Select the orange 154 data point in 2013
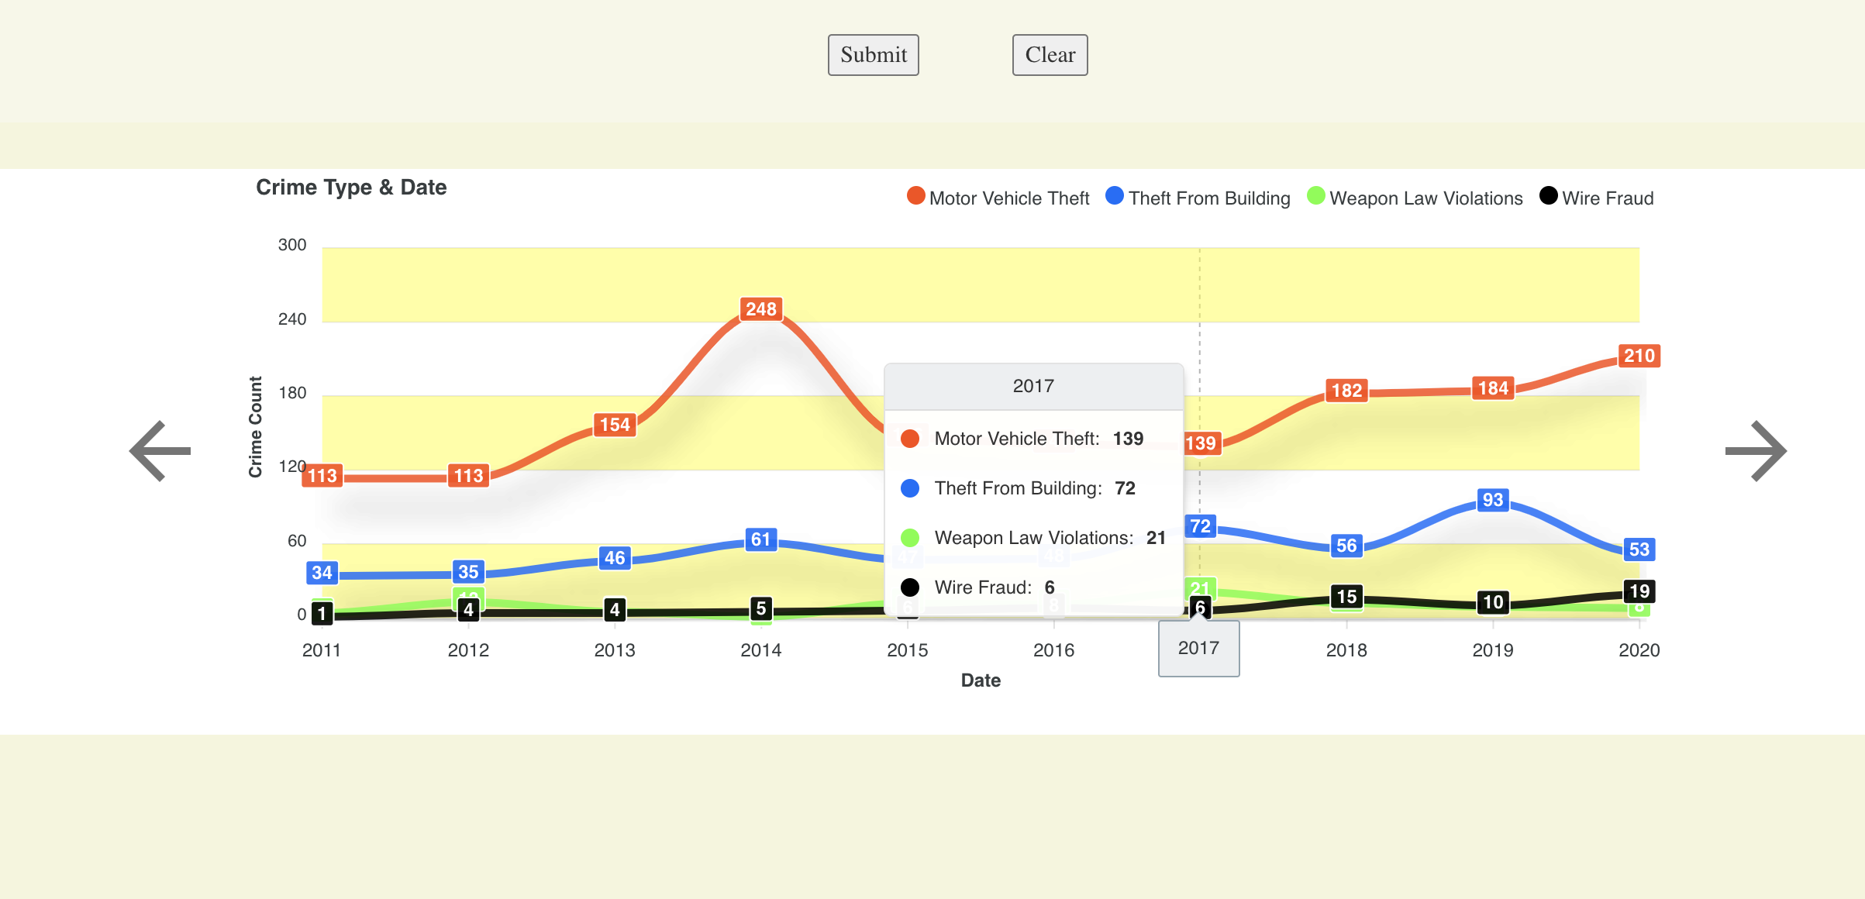 615,425
